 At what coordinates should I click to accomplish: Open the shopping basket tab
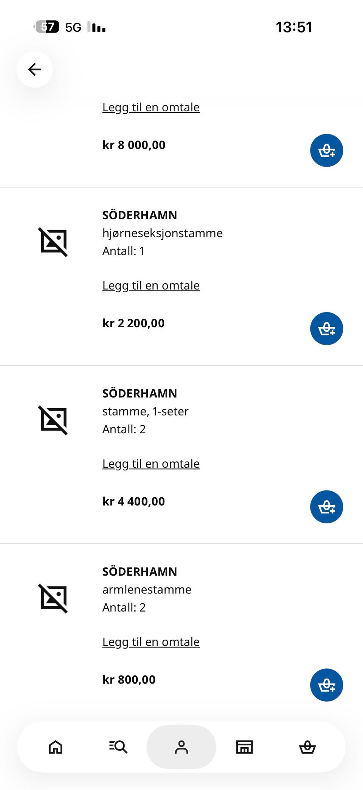(x=307, y=747)
